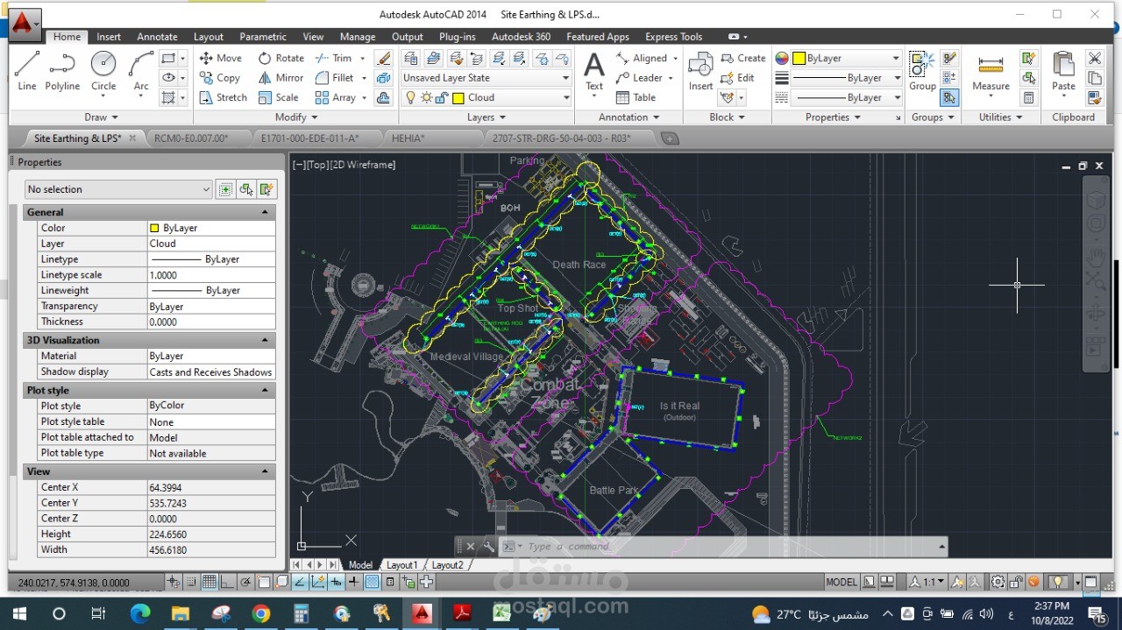
Task: Select the Polyline tool
Action: (62, 71)
